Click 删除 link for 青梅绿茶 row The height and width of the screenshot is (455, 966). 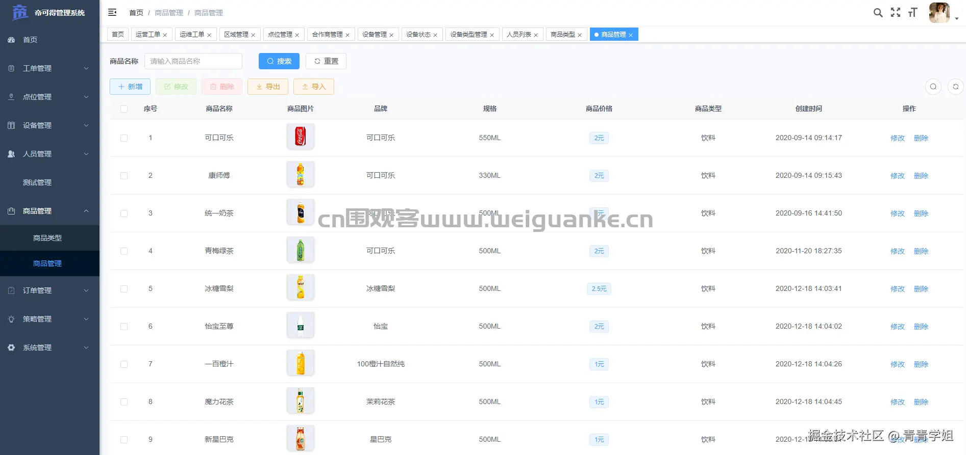coord(921,251)
